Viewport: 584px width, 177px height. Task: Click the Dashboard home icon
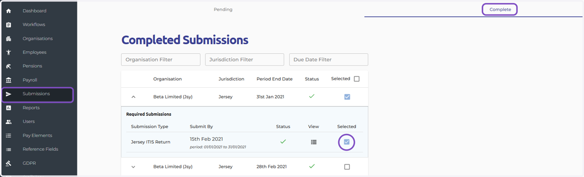click(x=8, y=11)
